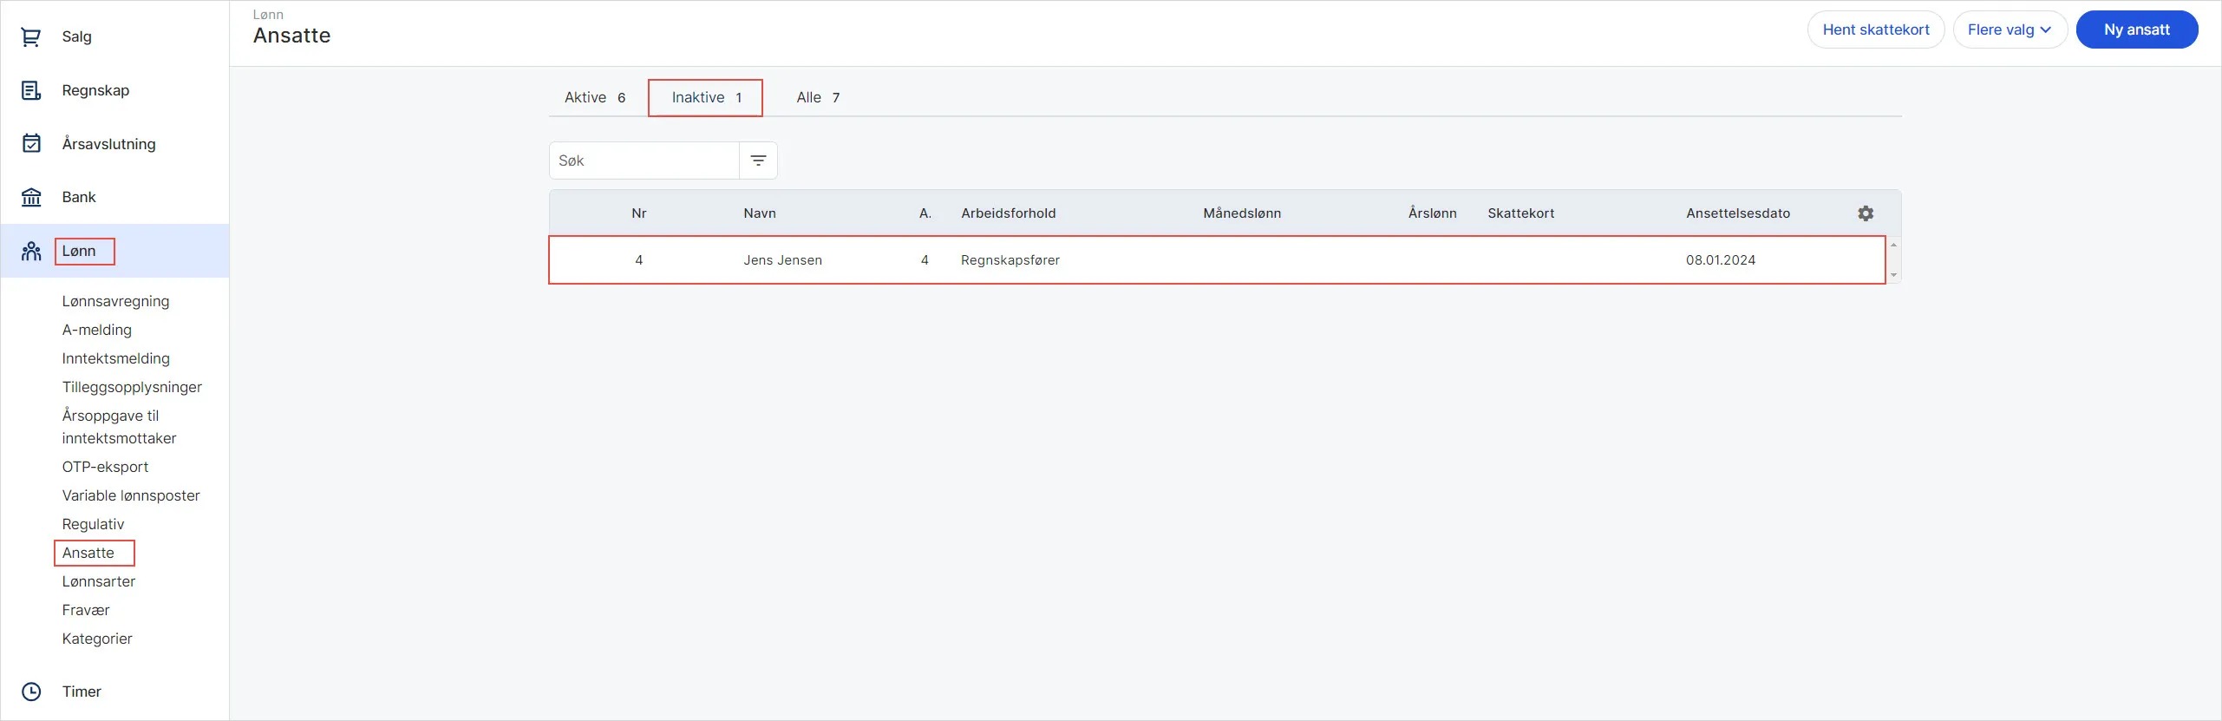
Task: Go to Tilleggsopplysninger submenu
Action: coord(132,387)
